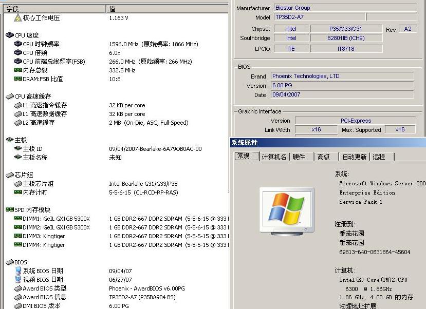Click the Link Width field x16
Image resolution: width=426 pixels, height=309 pixels.
316,130
